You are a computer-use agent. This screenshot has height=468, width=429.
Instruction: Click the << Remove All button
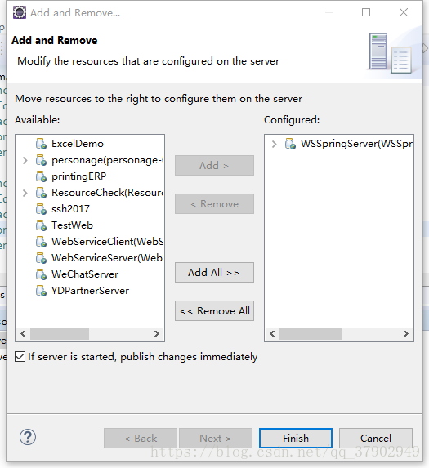(214, 311)
